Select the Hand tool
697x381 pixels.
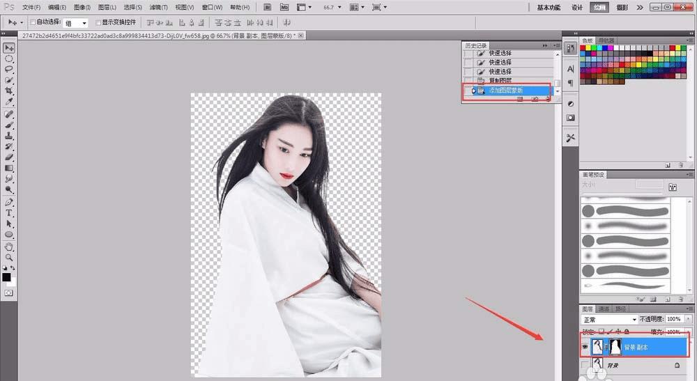pyautogui.click(x=9, y=247)
